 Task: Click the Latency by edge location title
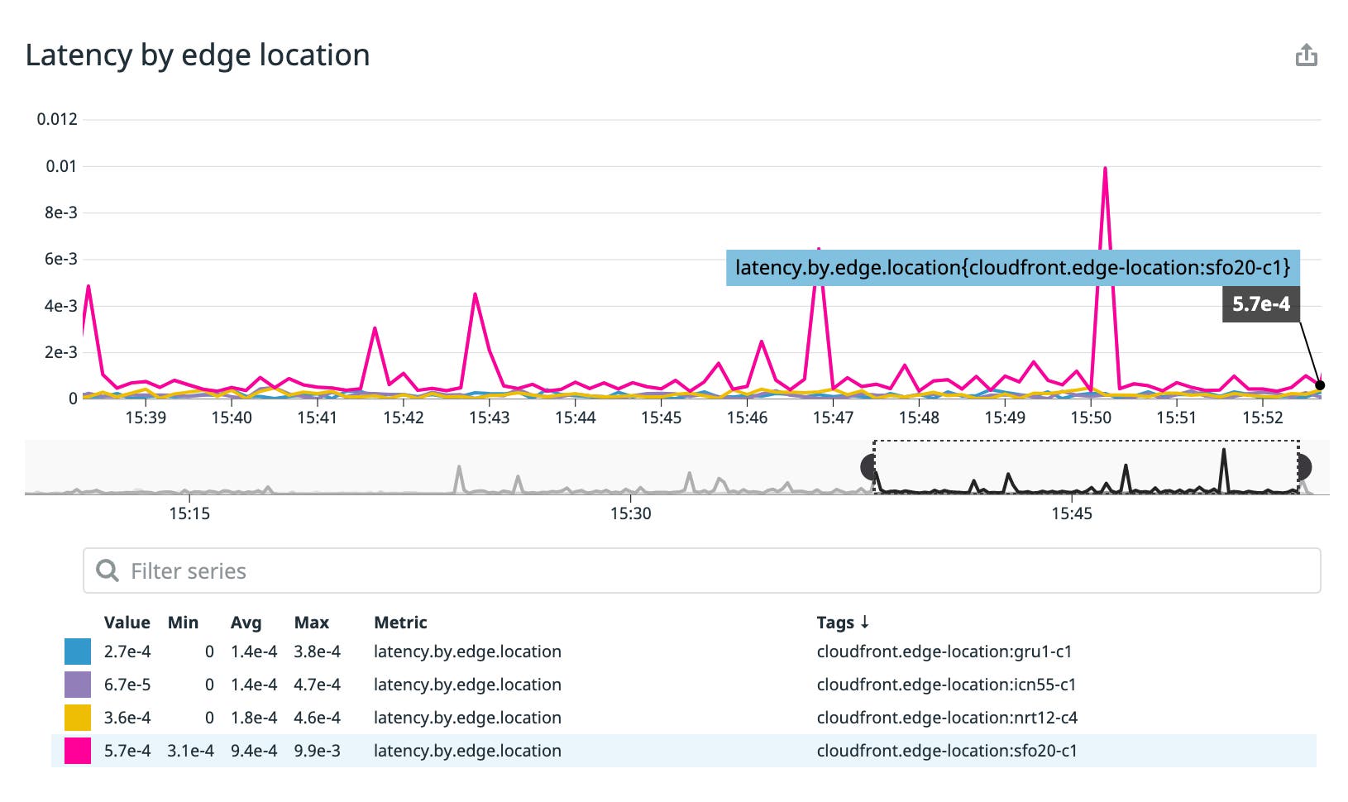(x=198, y=55)
